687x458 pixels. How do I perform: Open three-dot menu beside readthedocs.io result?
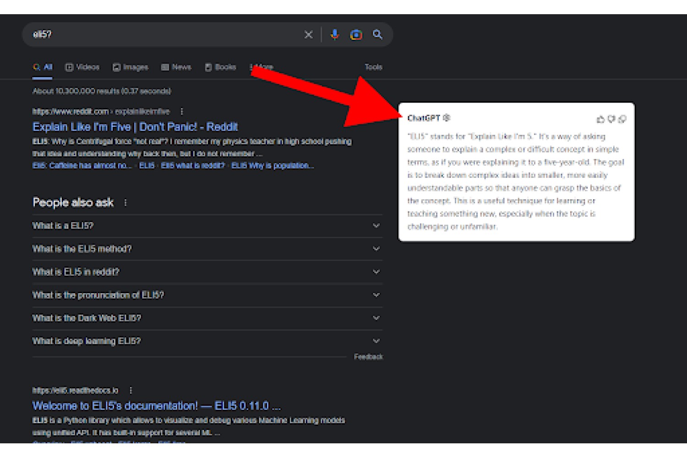click(x=131, y=390)
